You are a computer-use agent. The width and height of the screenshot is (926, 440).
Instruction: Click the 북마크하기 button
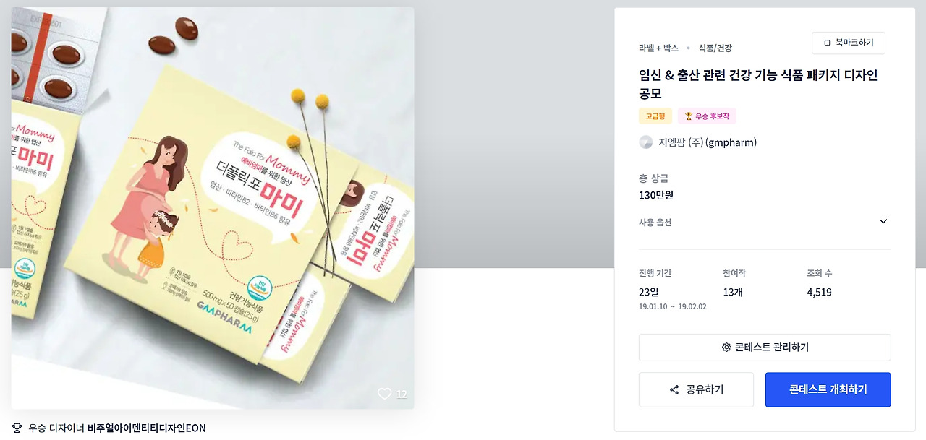pyautogui.click(x=849, y=43)
